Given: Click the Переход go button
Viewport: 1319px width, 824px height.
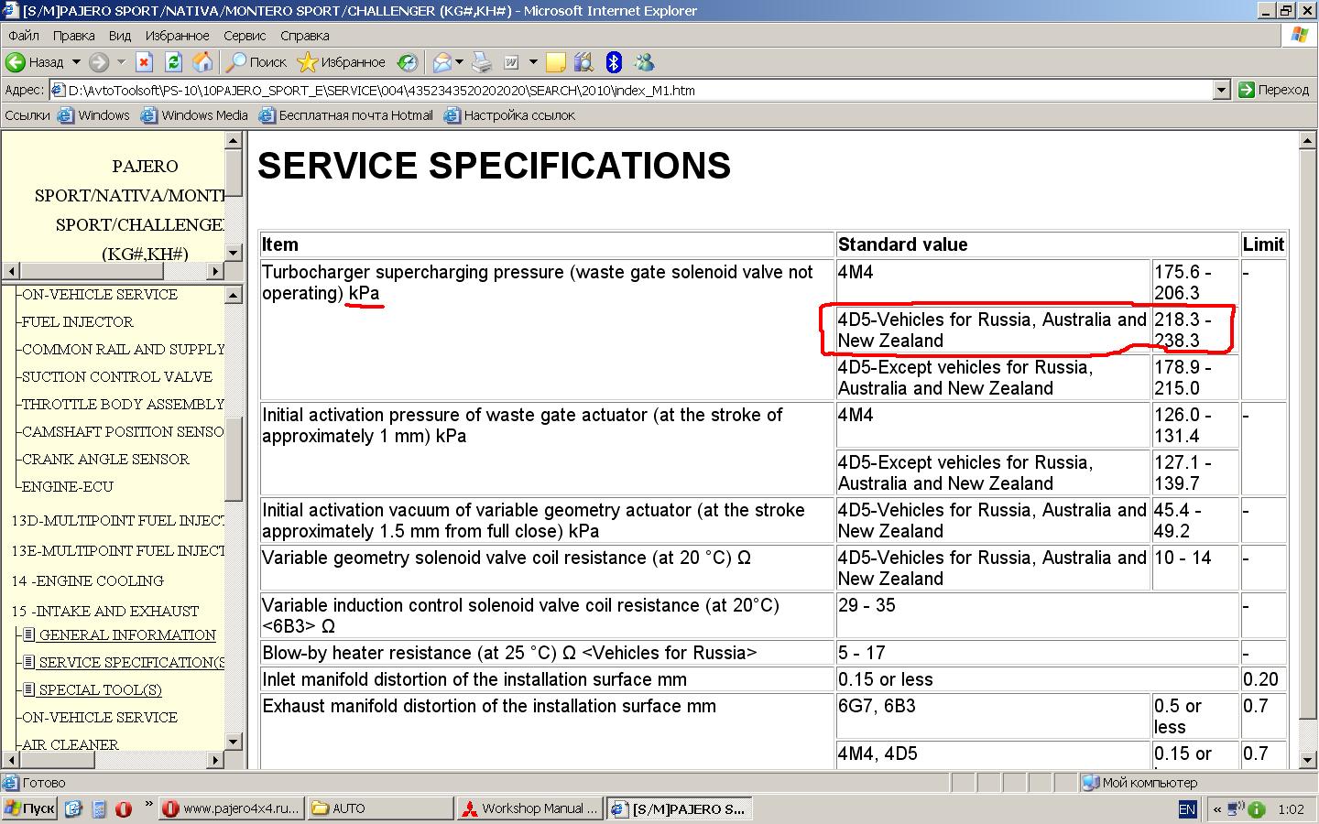Looking at the screenshot, I should 1274,90.
